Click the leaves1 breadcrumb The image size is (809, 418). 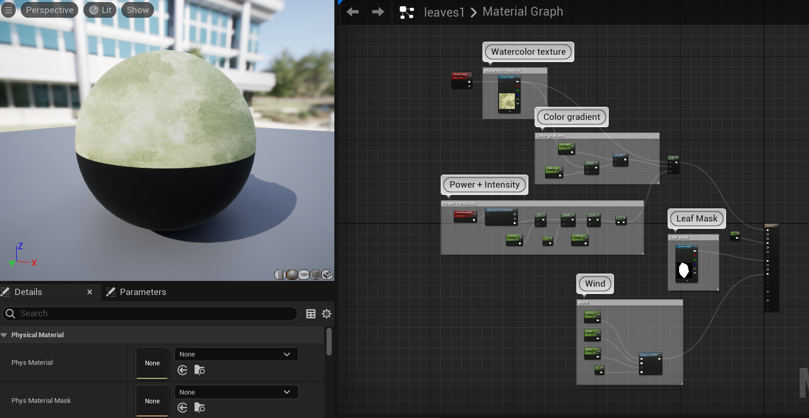(x=444, y=13)
